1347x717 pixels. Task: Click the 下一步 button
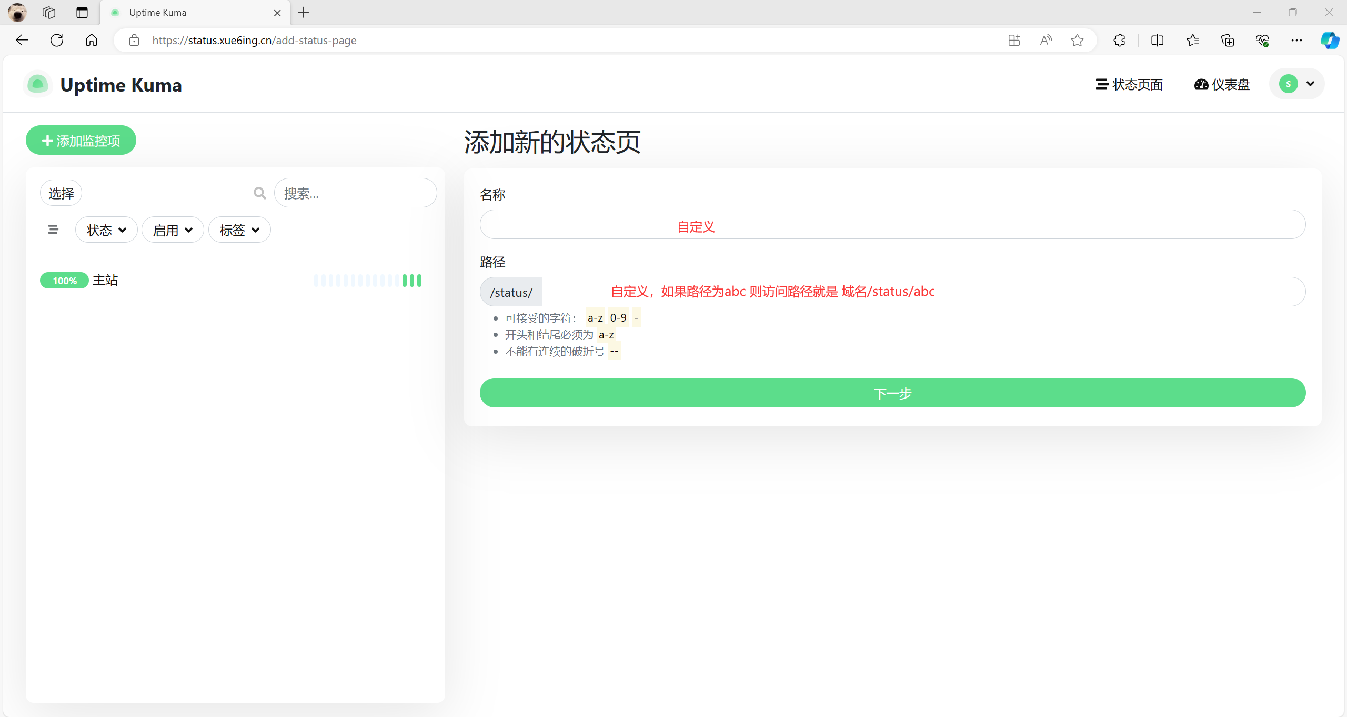892,393
